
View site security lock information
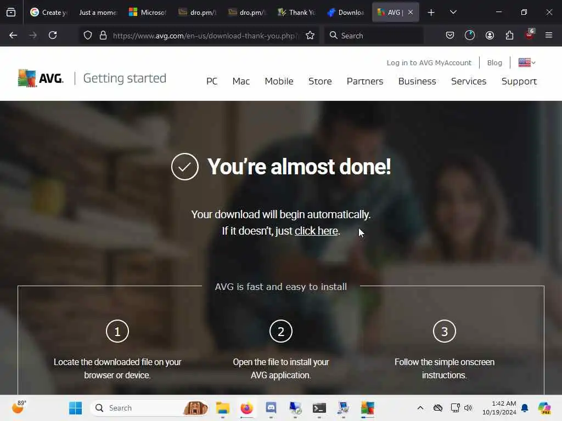[103, 35]
